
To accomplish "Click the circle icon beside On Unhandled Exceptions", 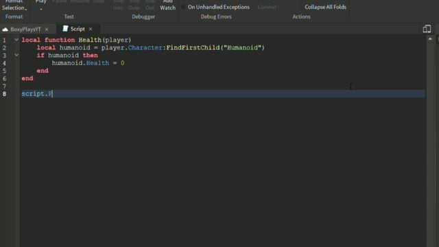I will pyautogui.click(x=183, y=7).
